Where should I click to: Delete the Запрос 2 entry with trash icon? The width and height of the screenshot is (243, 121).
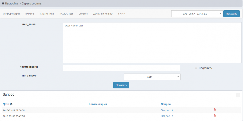tap(215, 116)
